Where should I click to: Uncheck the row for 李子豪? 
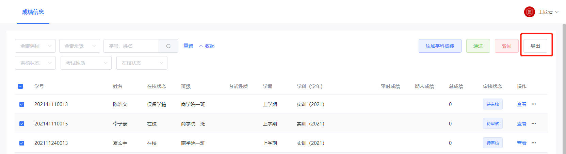22,124
